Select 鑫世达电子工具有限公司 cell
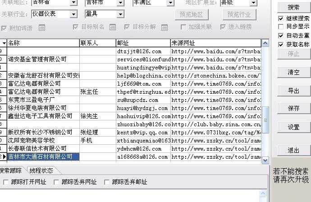Screen dimensions: 311x202 point(43,116)
